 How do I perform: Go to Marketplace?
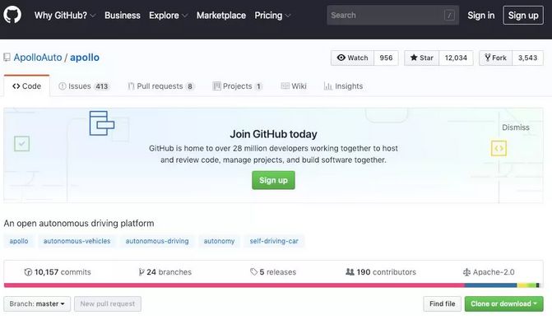tap(221, 16)
